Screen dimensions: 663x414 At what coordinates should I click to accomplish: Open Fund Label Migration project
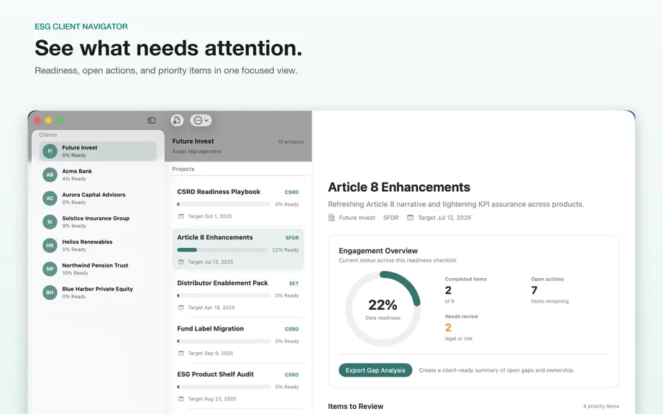238,340
